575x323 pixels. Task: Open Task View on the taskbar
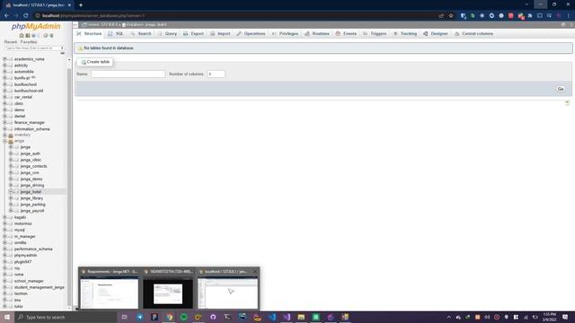[x=124, y=317]
